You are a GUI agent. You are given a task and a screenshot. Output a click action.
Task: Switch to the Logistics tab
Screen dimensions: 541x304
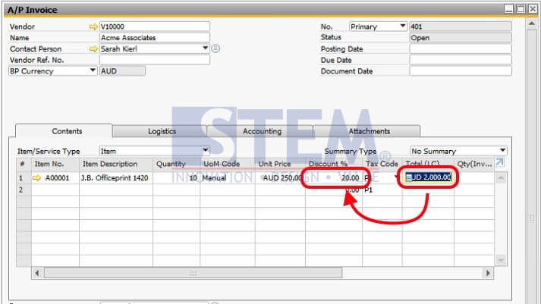point(160,131)
